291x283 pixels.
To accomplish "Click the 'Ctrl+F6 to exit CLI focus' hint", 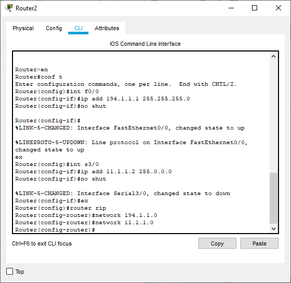I will (42, 243).
